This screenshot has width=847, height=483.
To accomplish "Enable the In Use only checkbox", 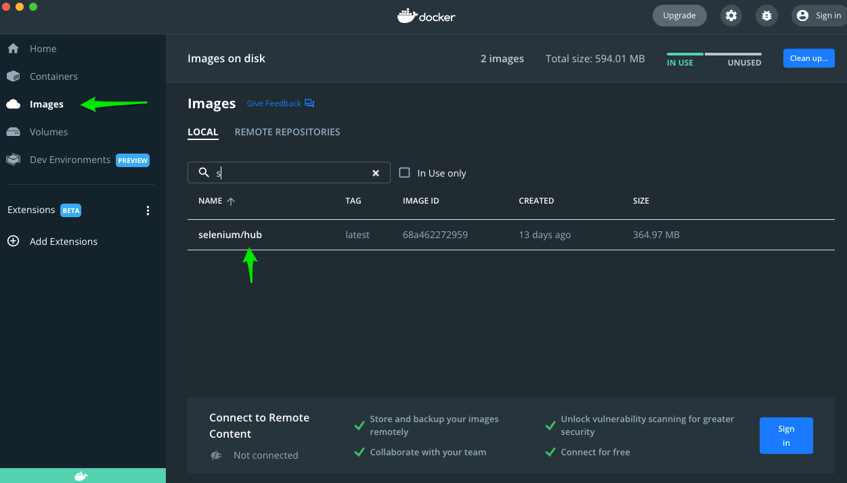I will coord(404,172).
